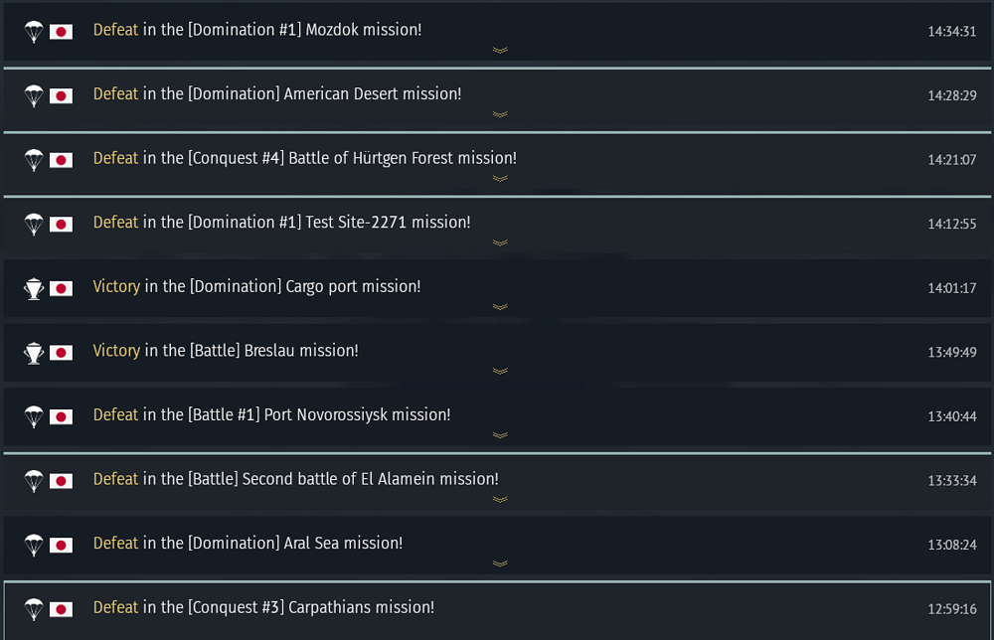Screen dimensions: 994x640
Task: Click parachute icon on Aral Sea entry
Action: tap(34, 545)
